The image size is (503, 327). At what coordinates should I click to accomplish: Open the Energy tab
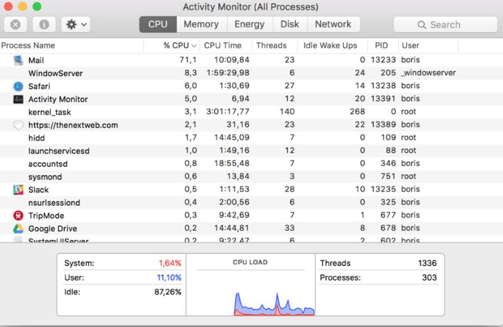[250, 25]
